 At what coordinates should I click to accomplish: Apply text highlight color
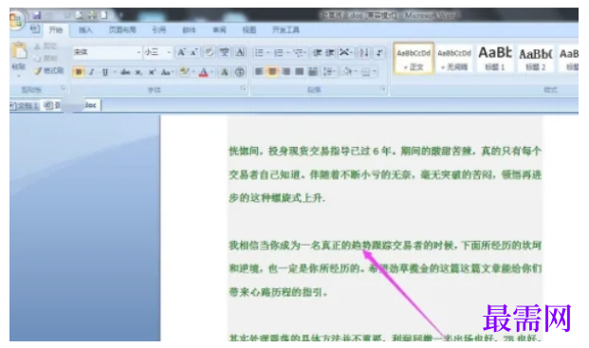tap(184, 72)
